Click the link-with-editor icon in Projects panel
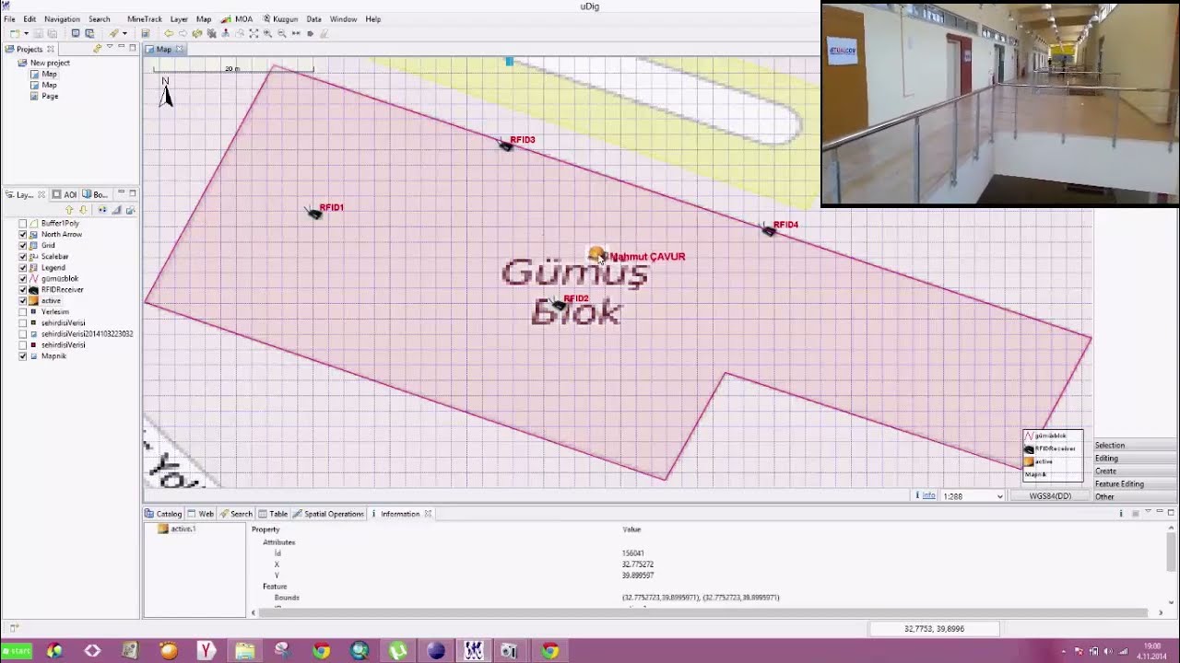1180x663 pixels. coord(97,49)
